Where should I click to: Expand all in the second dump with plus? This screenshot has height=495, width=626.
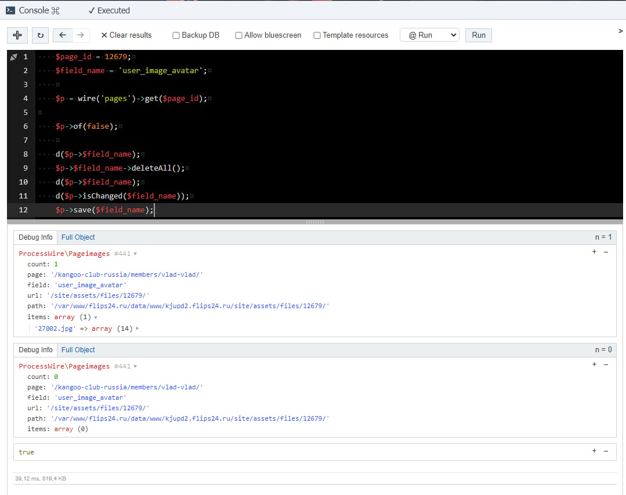point(594,364)
